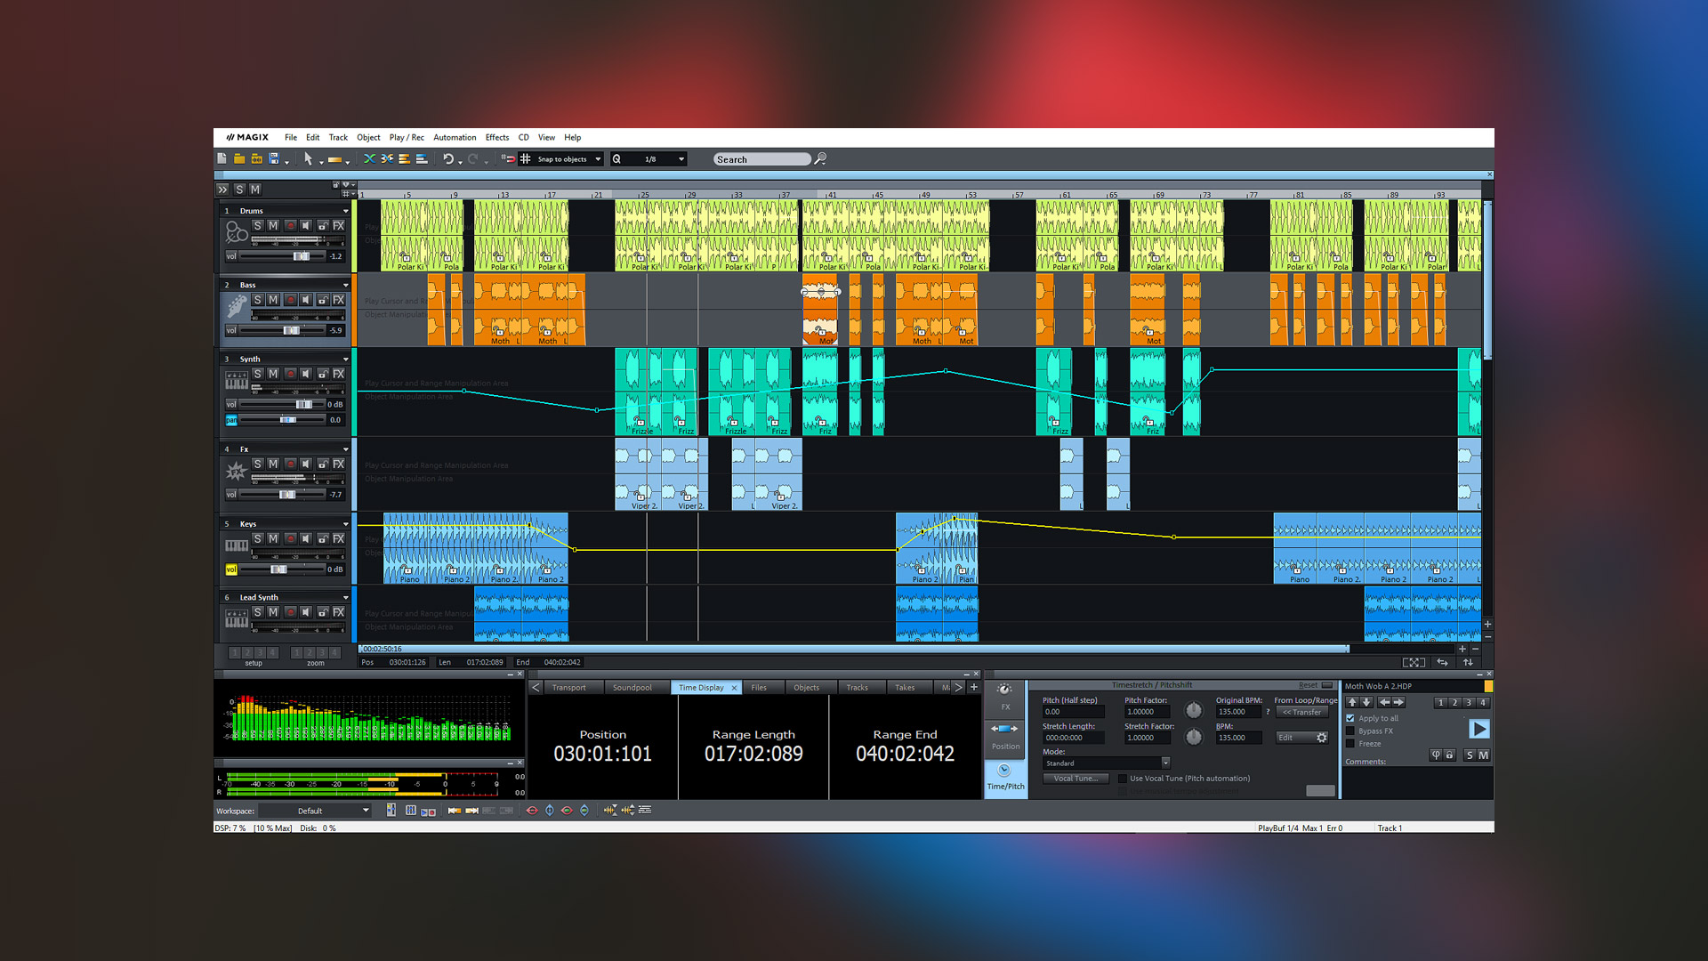Viewport: 1708px width, 961px height.
Task: Click the search magnifier icon
Action: point(819,159)
